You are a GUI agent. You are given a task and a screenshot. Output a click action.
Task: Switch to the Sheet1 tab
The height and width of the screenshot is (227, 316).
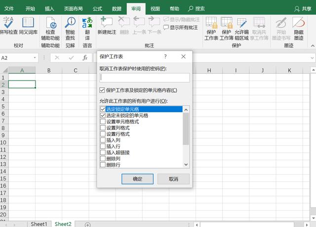point(39,224)
